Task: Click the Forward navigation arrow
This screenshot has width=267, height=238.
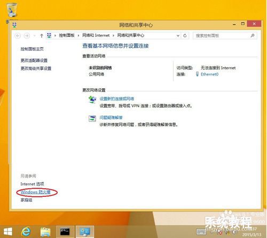Action: [x=27, y=36]
